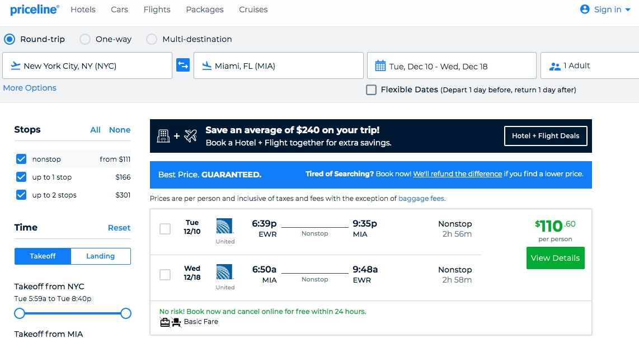Uncheck the nonstop filter checkbox
This screenshot has height=338, width=639.
[x=21, y=159]
